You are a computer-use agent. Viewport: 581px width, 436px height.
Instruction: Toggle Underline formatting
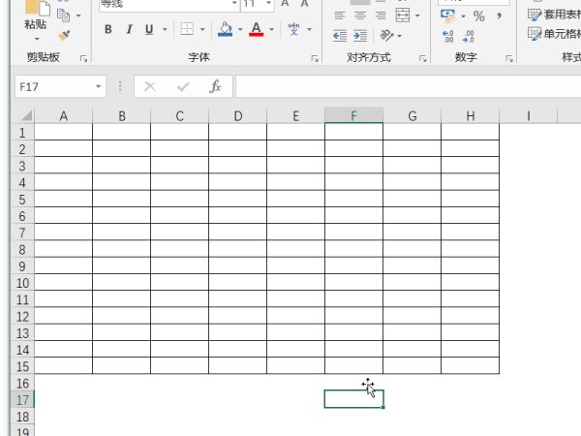(149, 29)
